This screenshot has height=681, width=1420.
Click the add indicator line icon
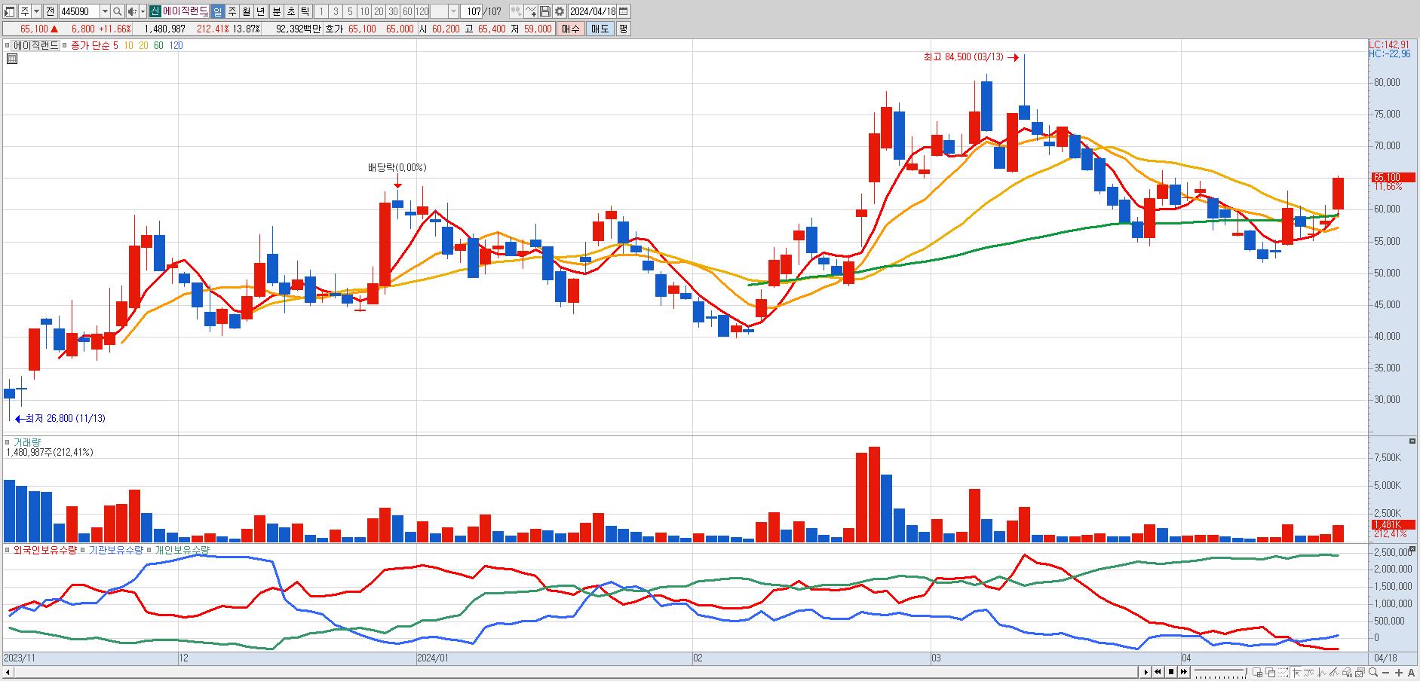click(531, 11)
